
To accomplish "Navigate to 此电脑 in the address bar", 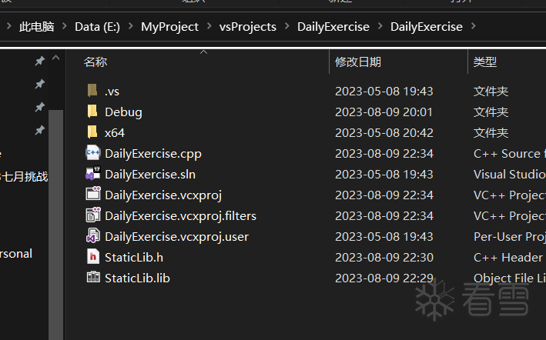I will click(36, 26).
